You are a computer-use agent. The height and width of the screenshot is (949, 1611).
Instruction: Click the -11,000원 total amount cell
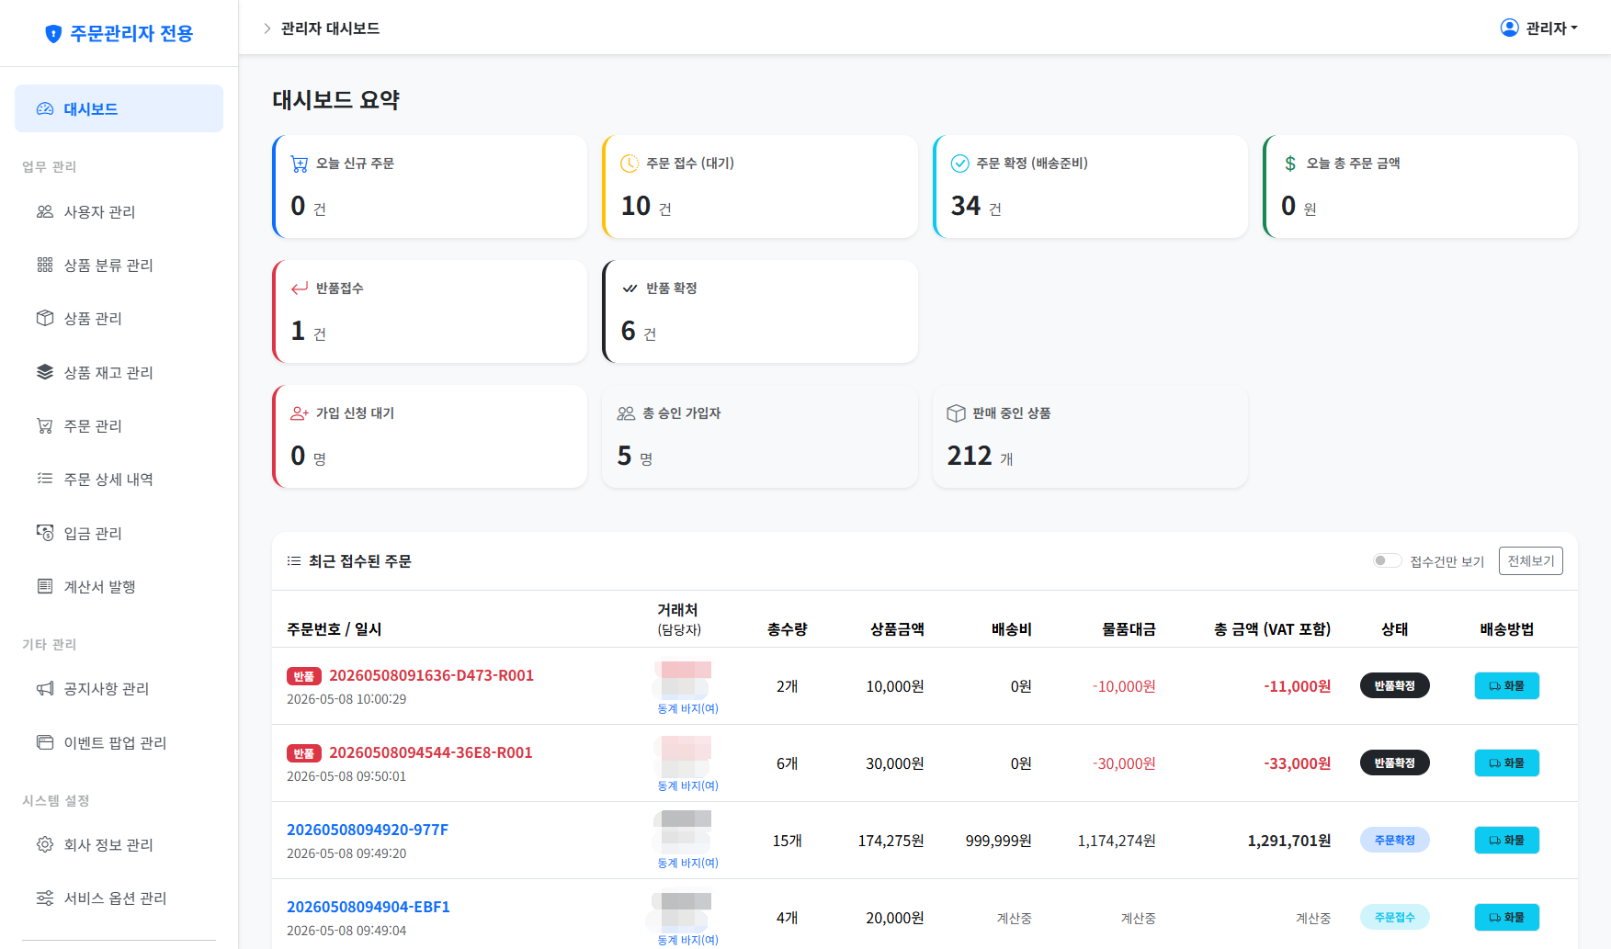coord(1297,686)
